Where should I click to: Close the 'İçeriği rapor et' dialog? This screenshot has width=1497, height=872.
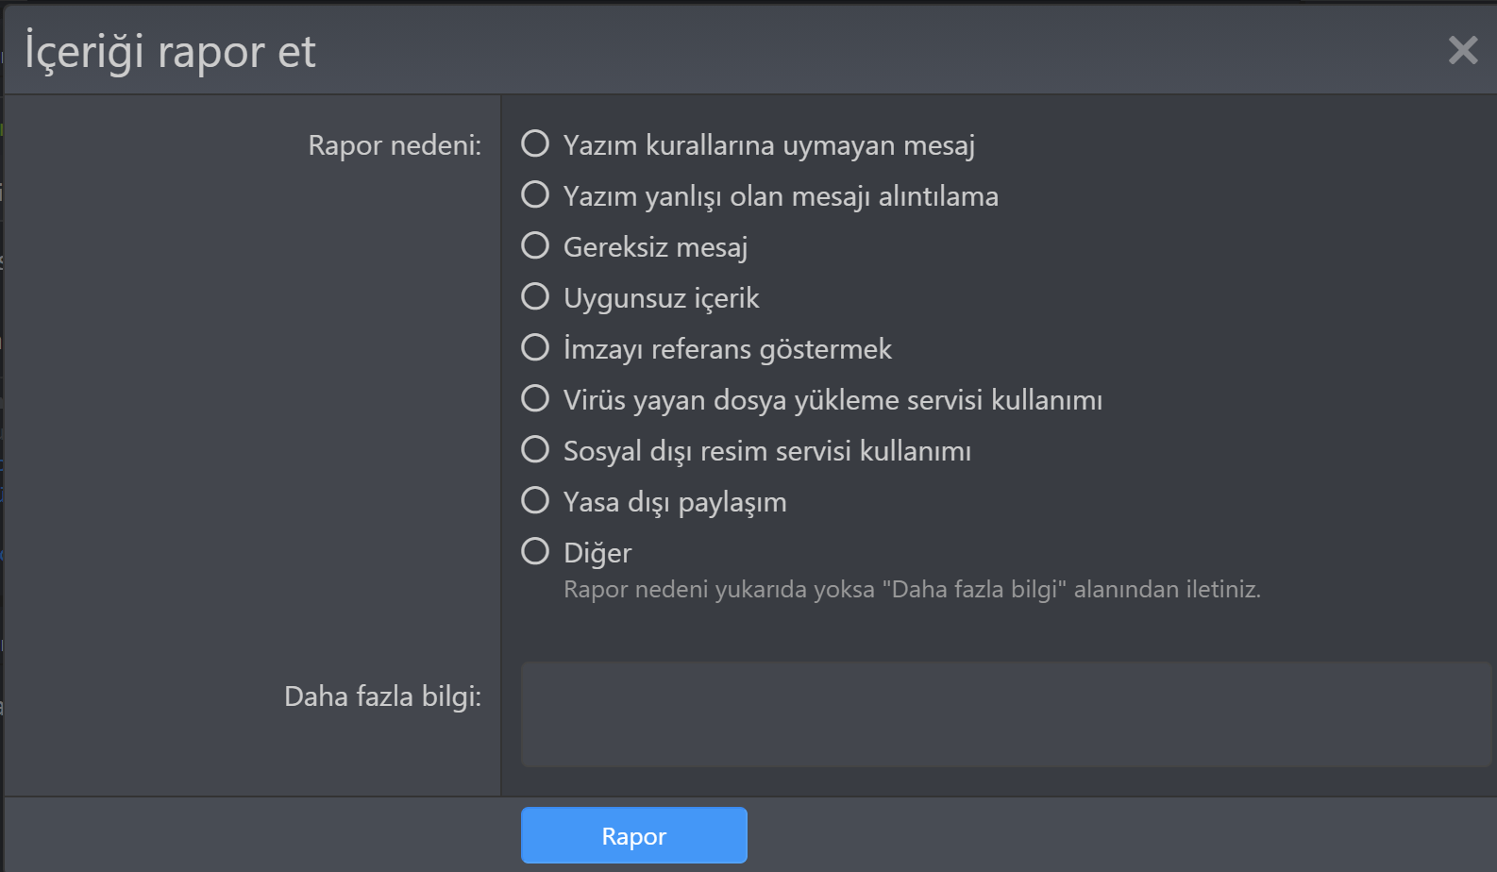point(1462,51)
